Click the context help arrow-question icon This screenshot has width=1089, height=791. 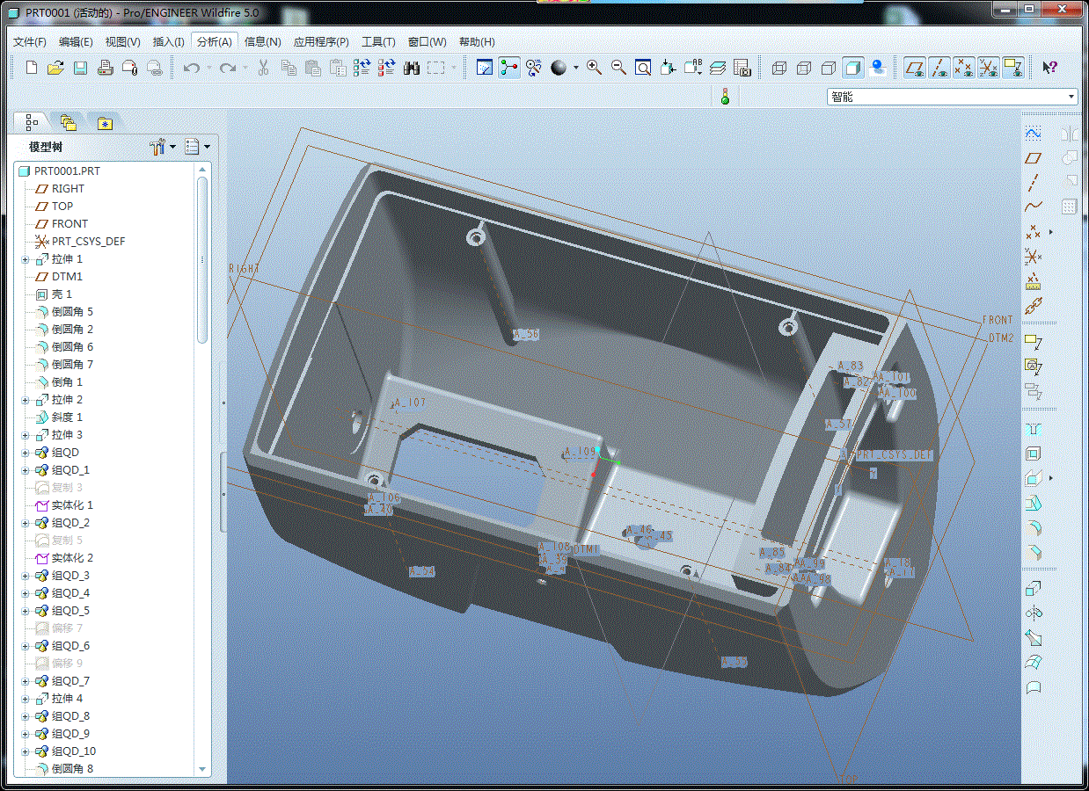coord(1049,68)
